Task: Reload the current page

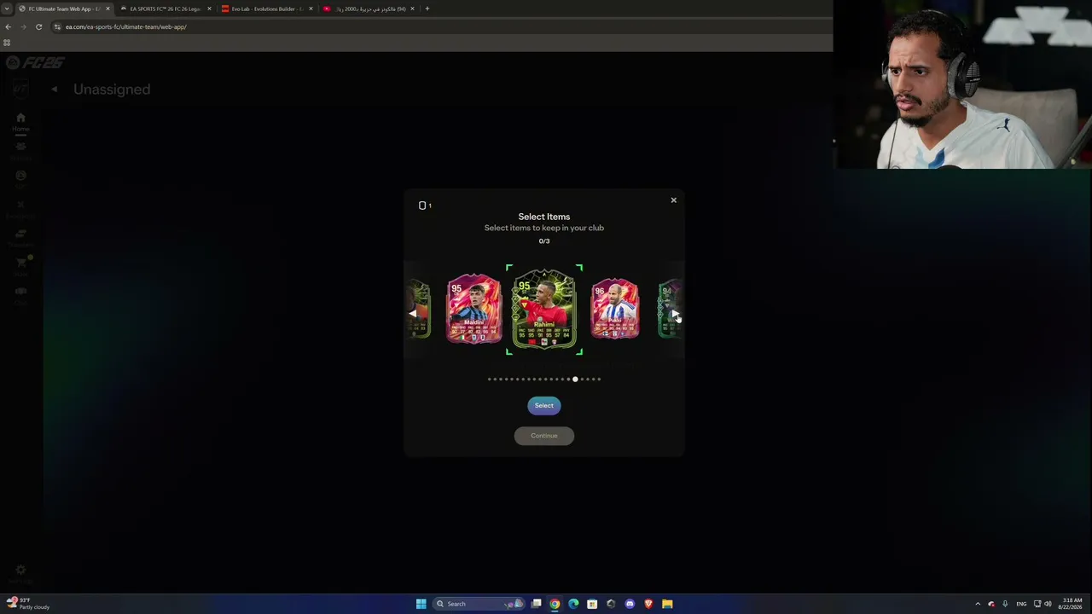Action: tap(38, 26)
